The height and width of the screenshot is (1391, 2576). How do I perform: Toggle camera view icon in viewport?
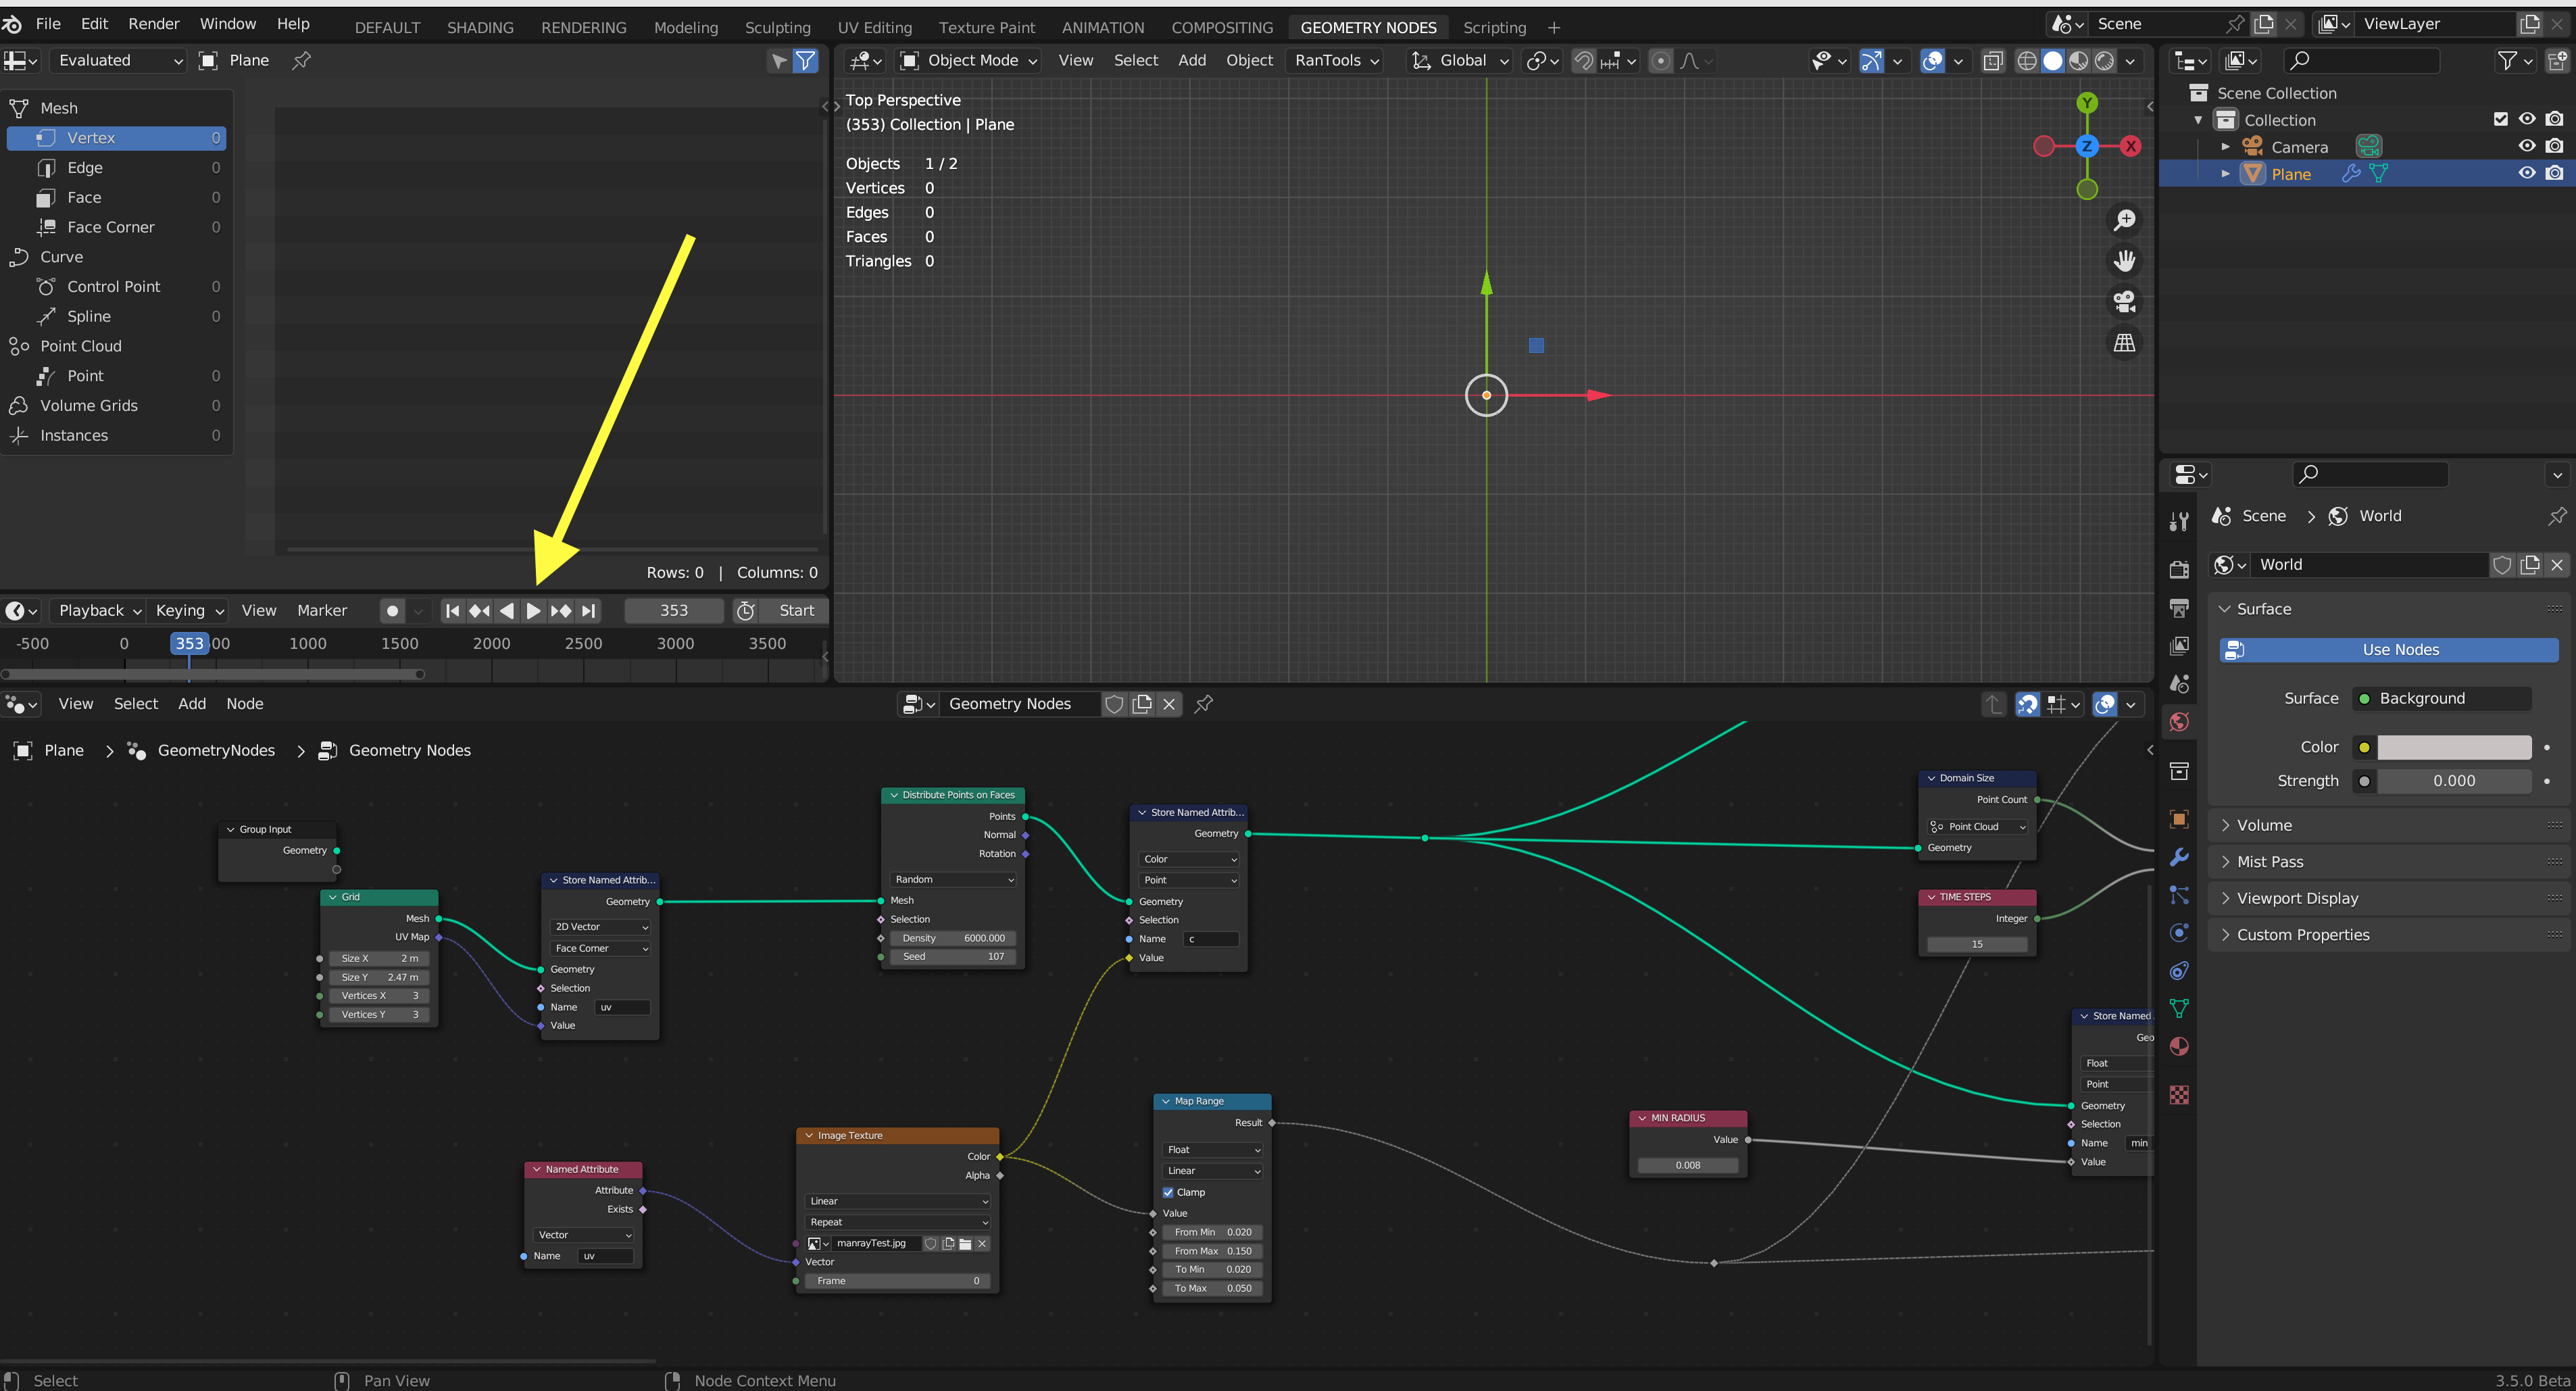point(2124,301)
